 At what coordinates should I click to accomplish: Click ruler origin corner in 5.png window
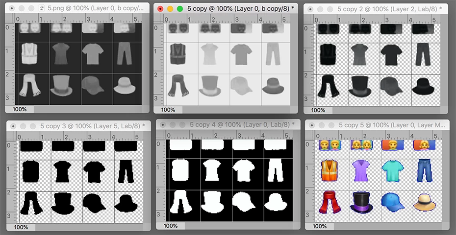click(9, 19)
